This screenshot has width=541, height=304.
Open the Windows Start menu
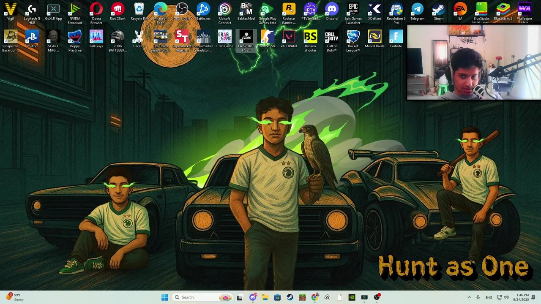[x=164, y=297]
